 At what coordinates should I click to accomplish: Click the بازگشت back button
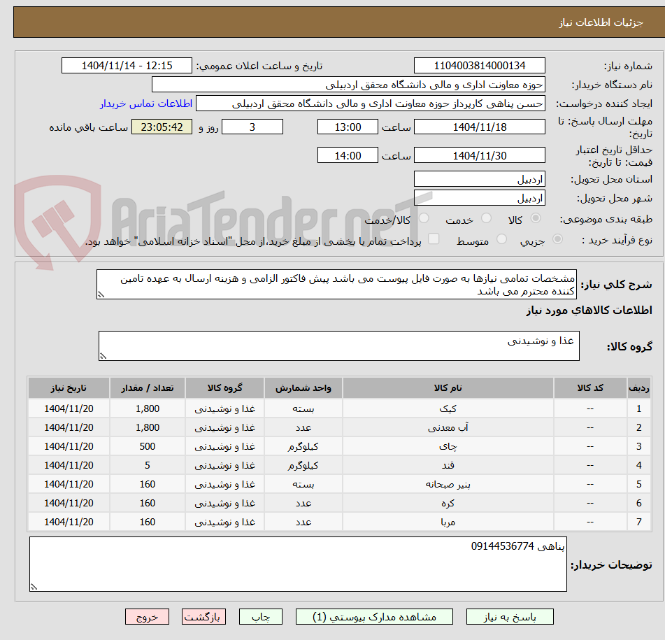click(x=203, y=617)
